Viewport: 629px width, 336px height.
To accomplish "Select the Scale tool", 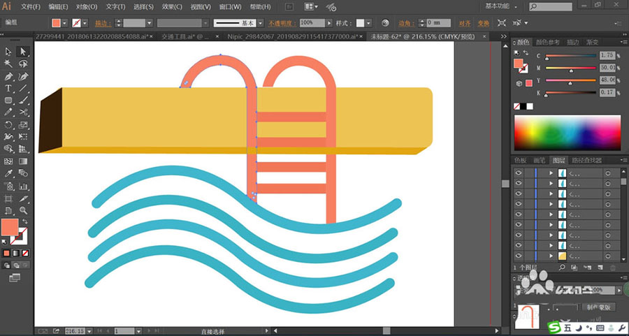I will coord(23,125).
